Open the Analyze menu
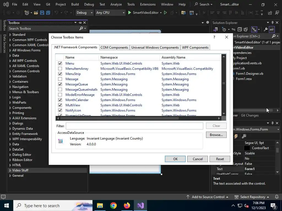The height and width of the screenshot is (211, 282). pyautogui.click(x=116, y=4)
